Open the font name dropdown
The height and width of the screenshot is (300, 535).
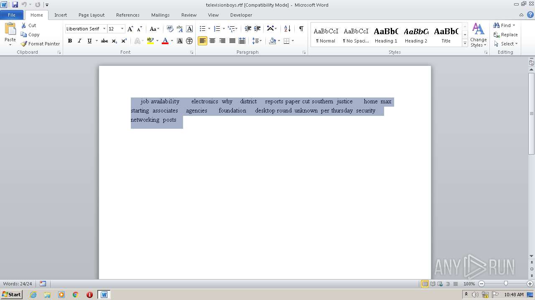click(104, 29)
